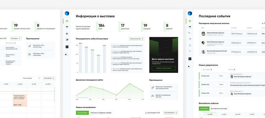This screenshot has width=265, height=118.
Task: Toggle the light/dark theme switch in the middle sidebar
Action: tap(67, 54)
